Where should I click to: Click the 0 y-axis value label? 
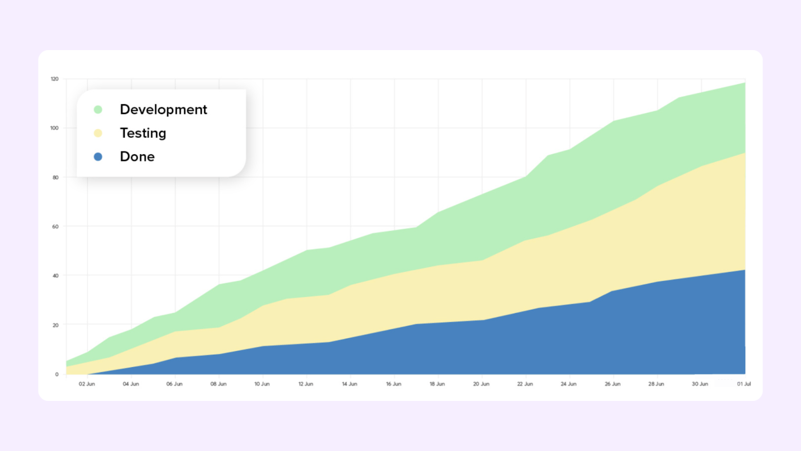click(57, 374)
